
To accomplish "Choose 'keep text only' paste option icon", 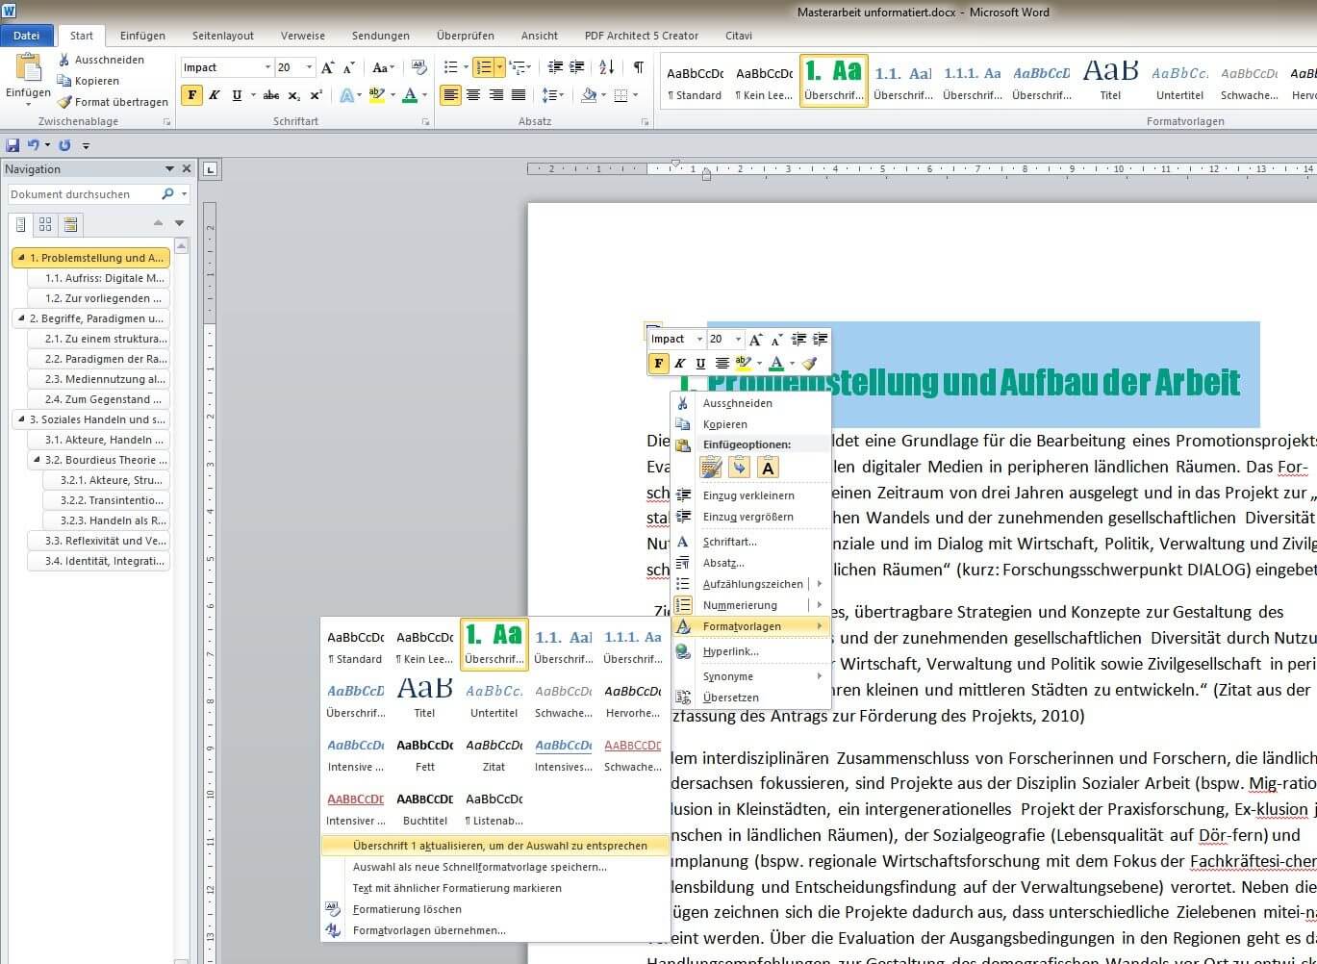I will 768,468.
